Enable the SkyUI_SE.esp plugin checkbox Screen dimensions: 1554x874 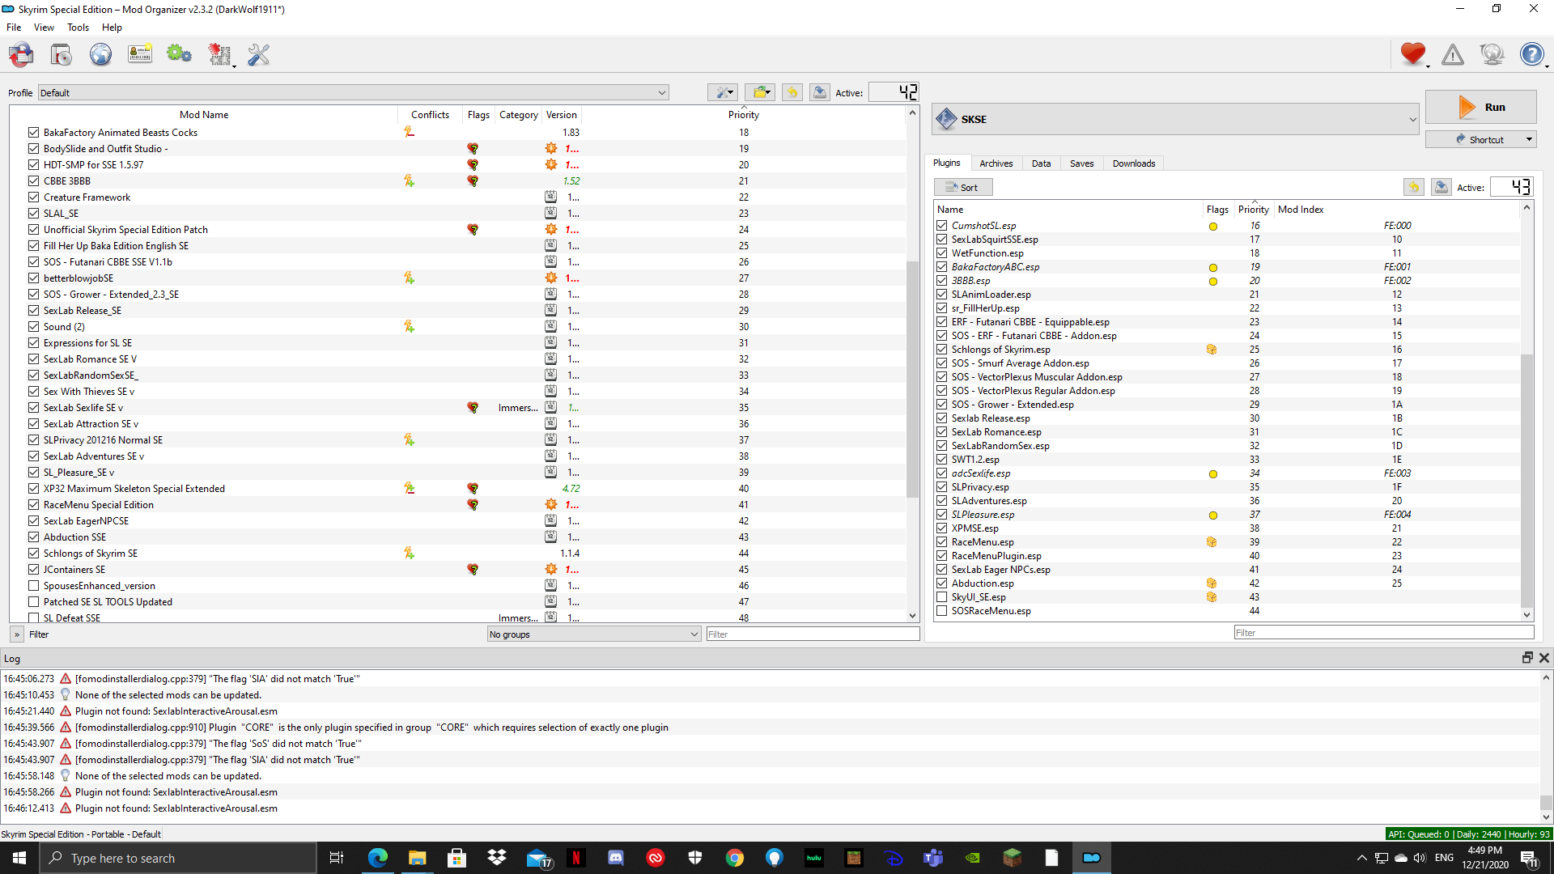pos(942,597)
